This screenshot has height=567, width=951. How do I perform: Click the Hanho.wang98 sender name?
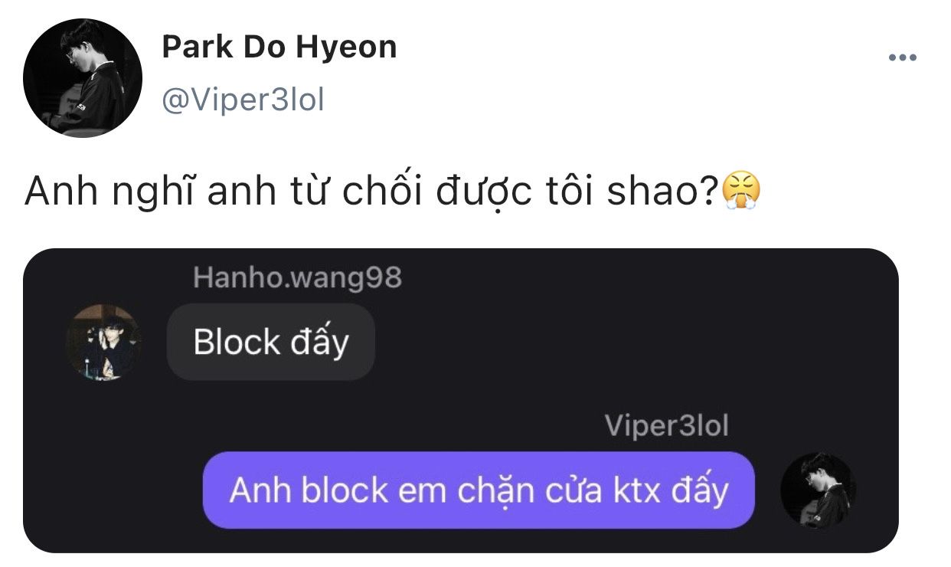(297, 277)
